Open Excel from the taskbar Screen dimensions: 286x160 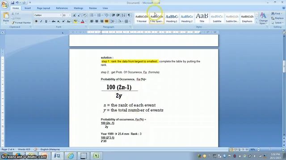[97, 156]
